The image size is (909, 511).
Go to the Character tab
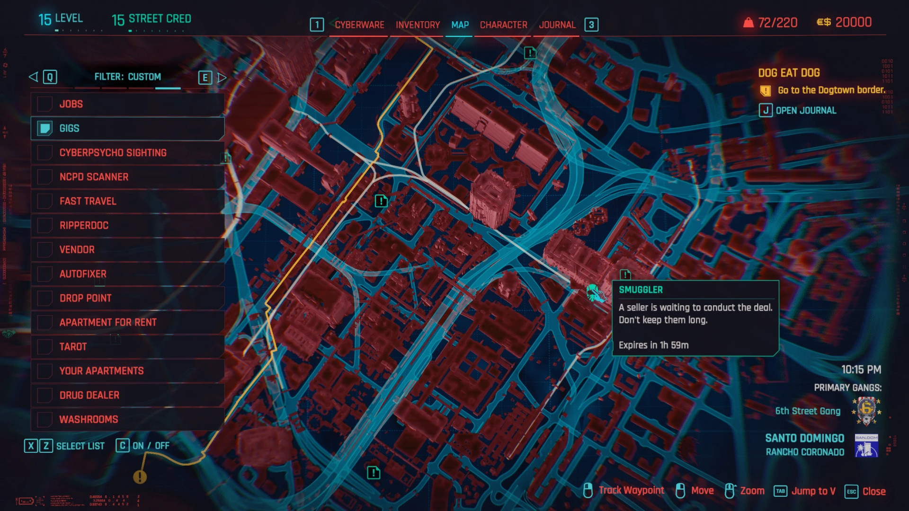(503, 25)
